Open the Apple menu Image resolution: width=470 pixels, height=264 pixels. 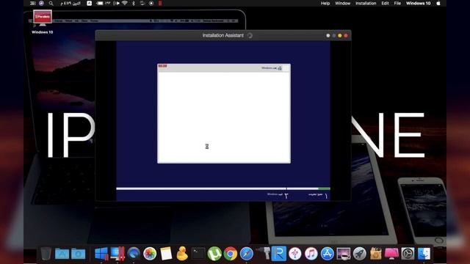point(438,3)
